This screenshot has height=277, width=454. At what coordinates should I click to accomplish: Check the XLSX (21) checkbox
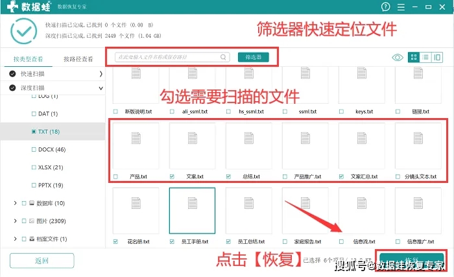pos(34,167)
